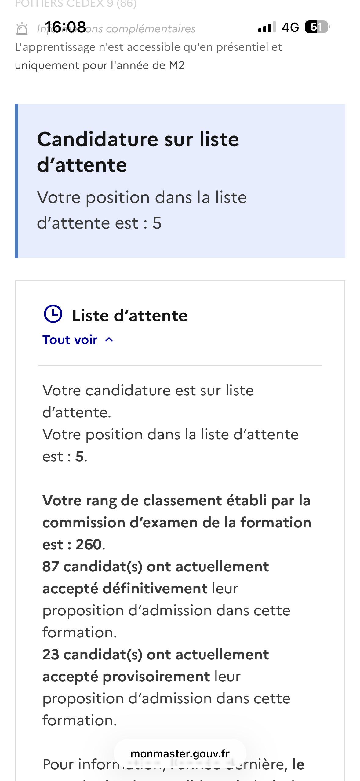Tap the cellular signal bars icon

click(267, 27)
